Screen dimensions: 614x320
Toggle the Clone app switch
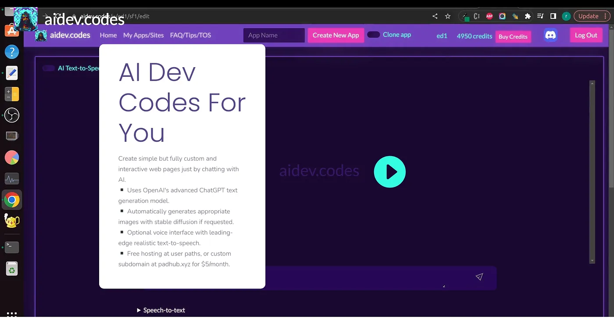click(373, 35)
